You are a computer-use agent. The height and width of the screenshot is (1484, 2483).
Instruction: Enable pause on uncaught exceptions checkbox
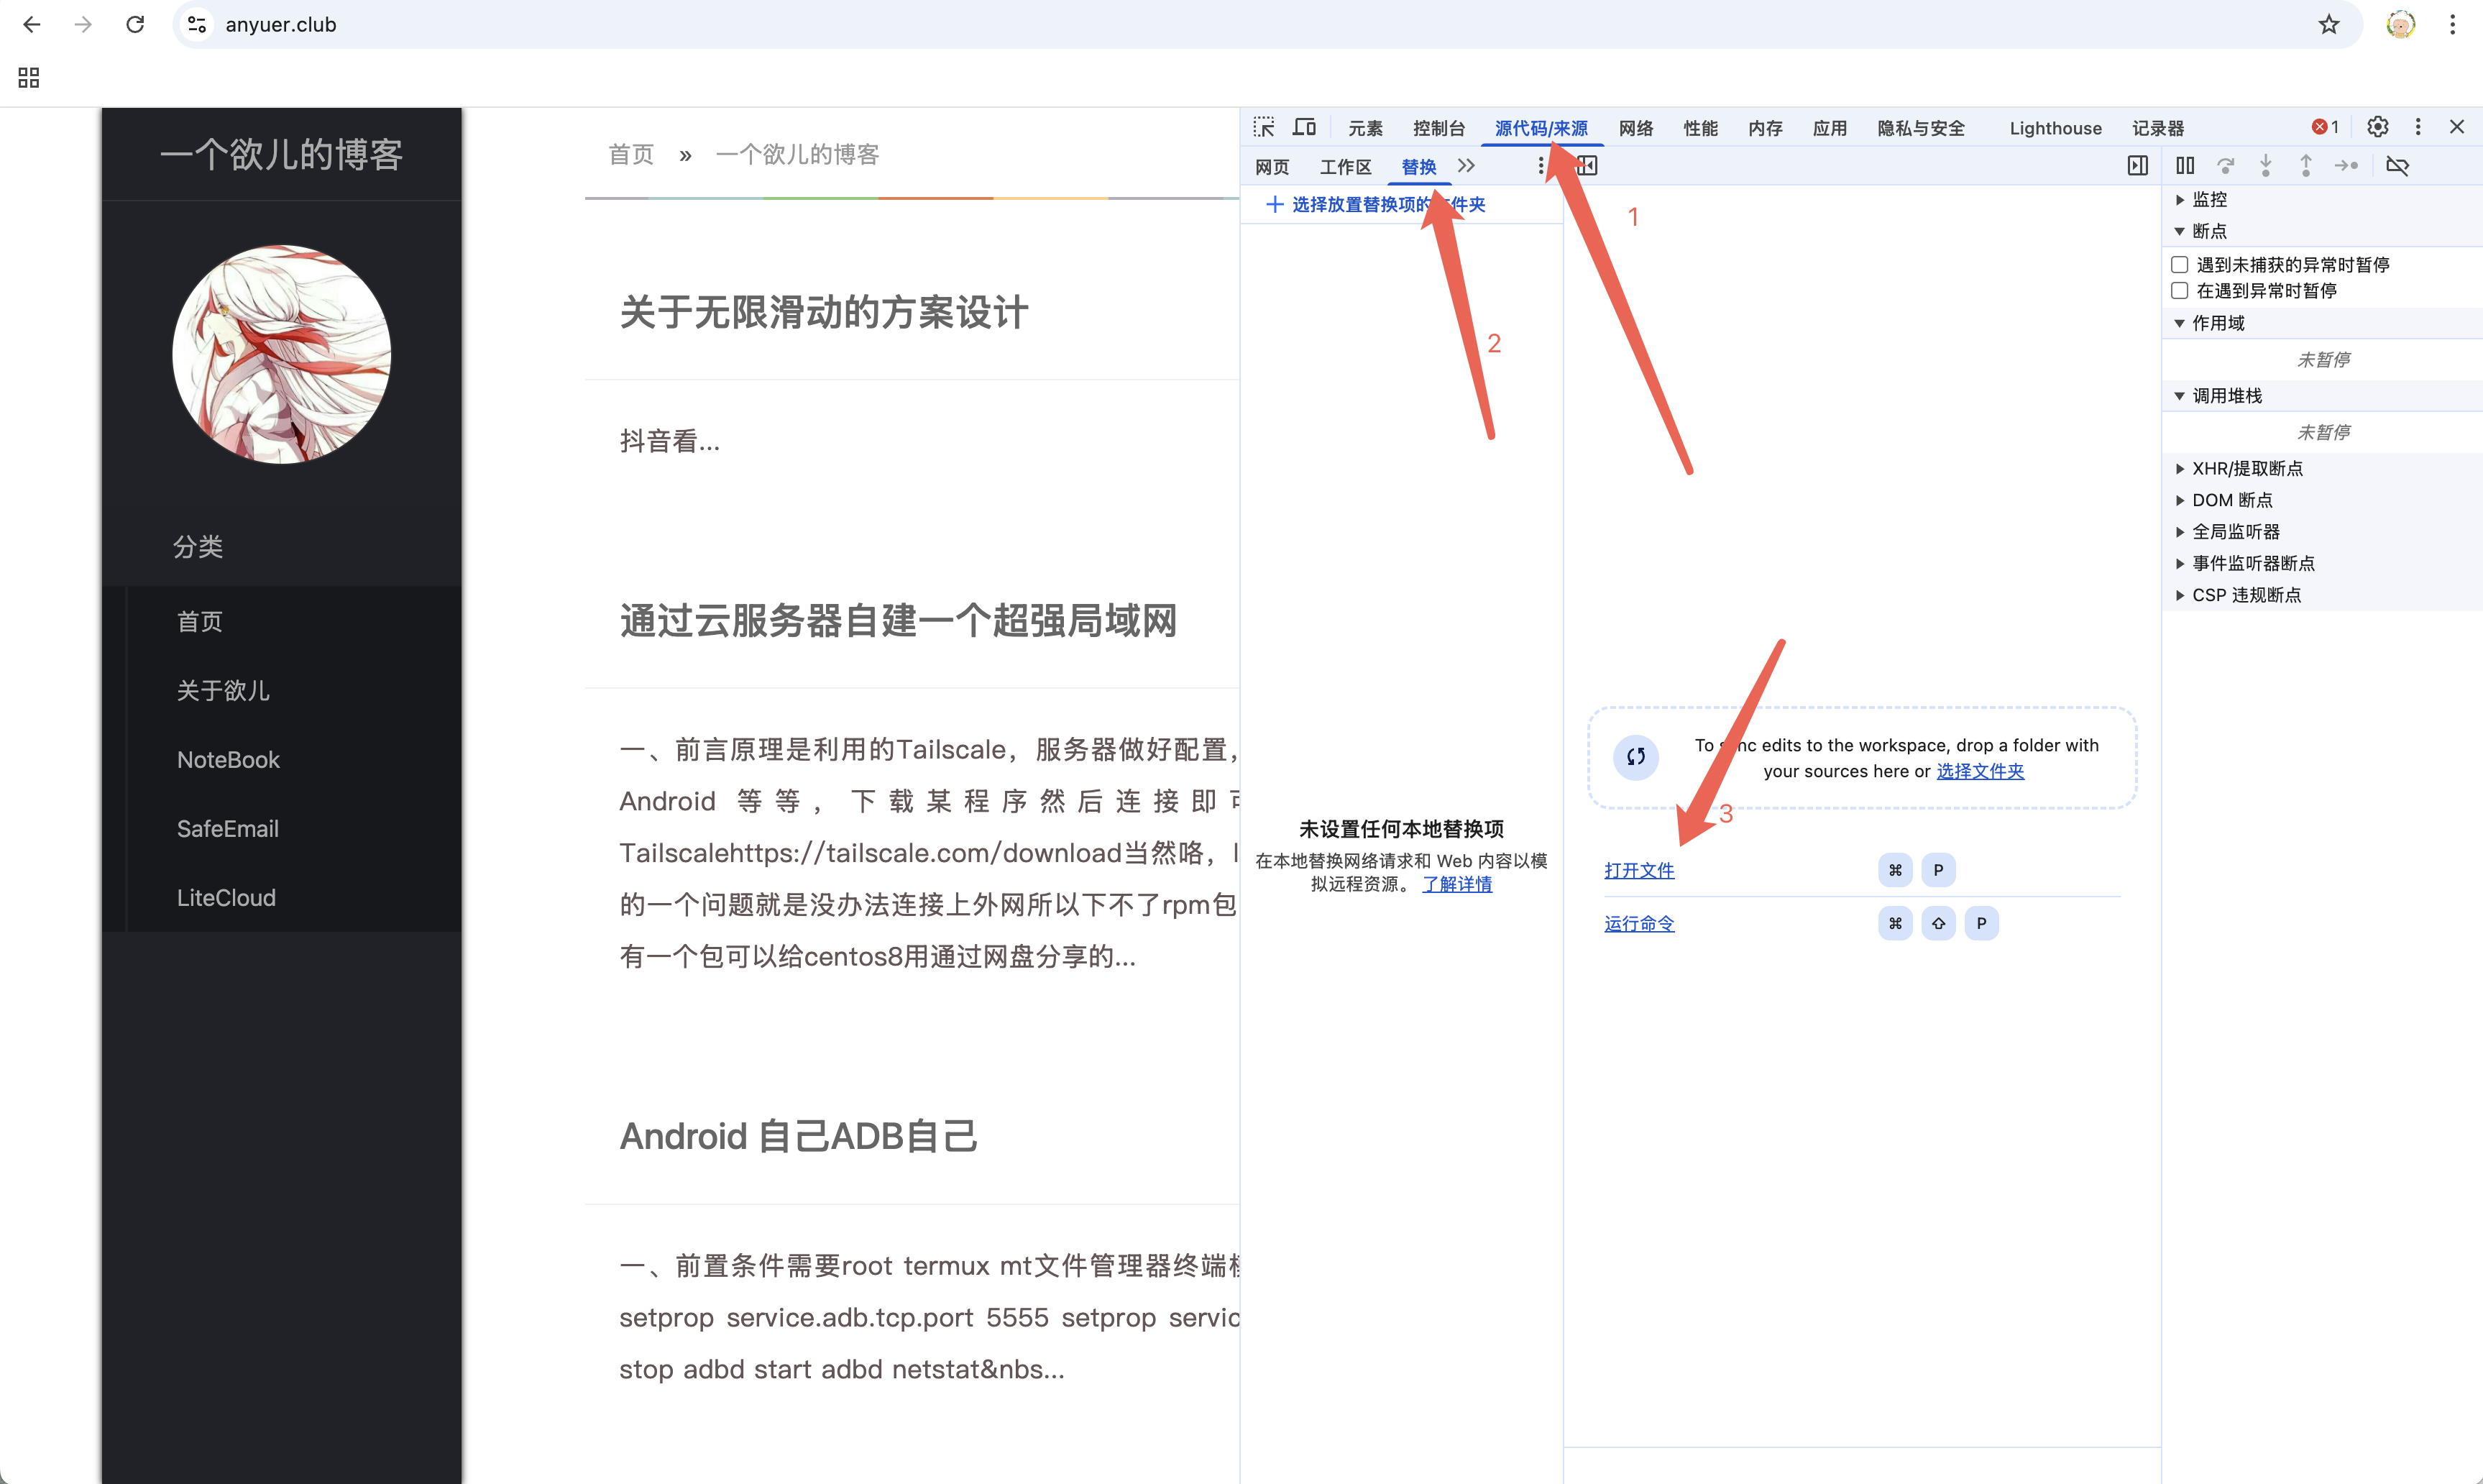click(x=2180, y=265)
